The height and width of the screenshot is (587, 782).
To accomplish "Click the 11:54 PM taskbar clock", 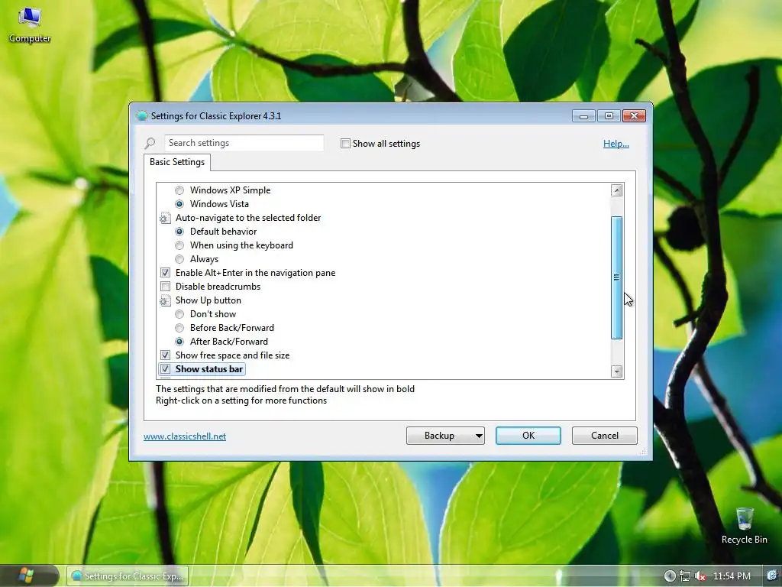I will [x=732, y=576].
